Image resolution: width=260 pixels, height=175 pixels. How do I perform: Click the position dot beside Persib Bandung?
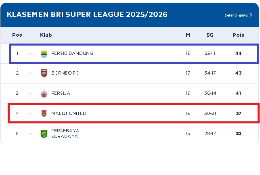pos(30,53)
